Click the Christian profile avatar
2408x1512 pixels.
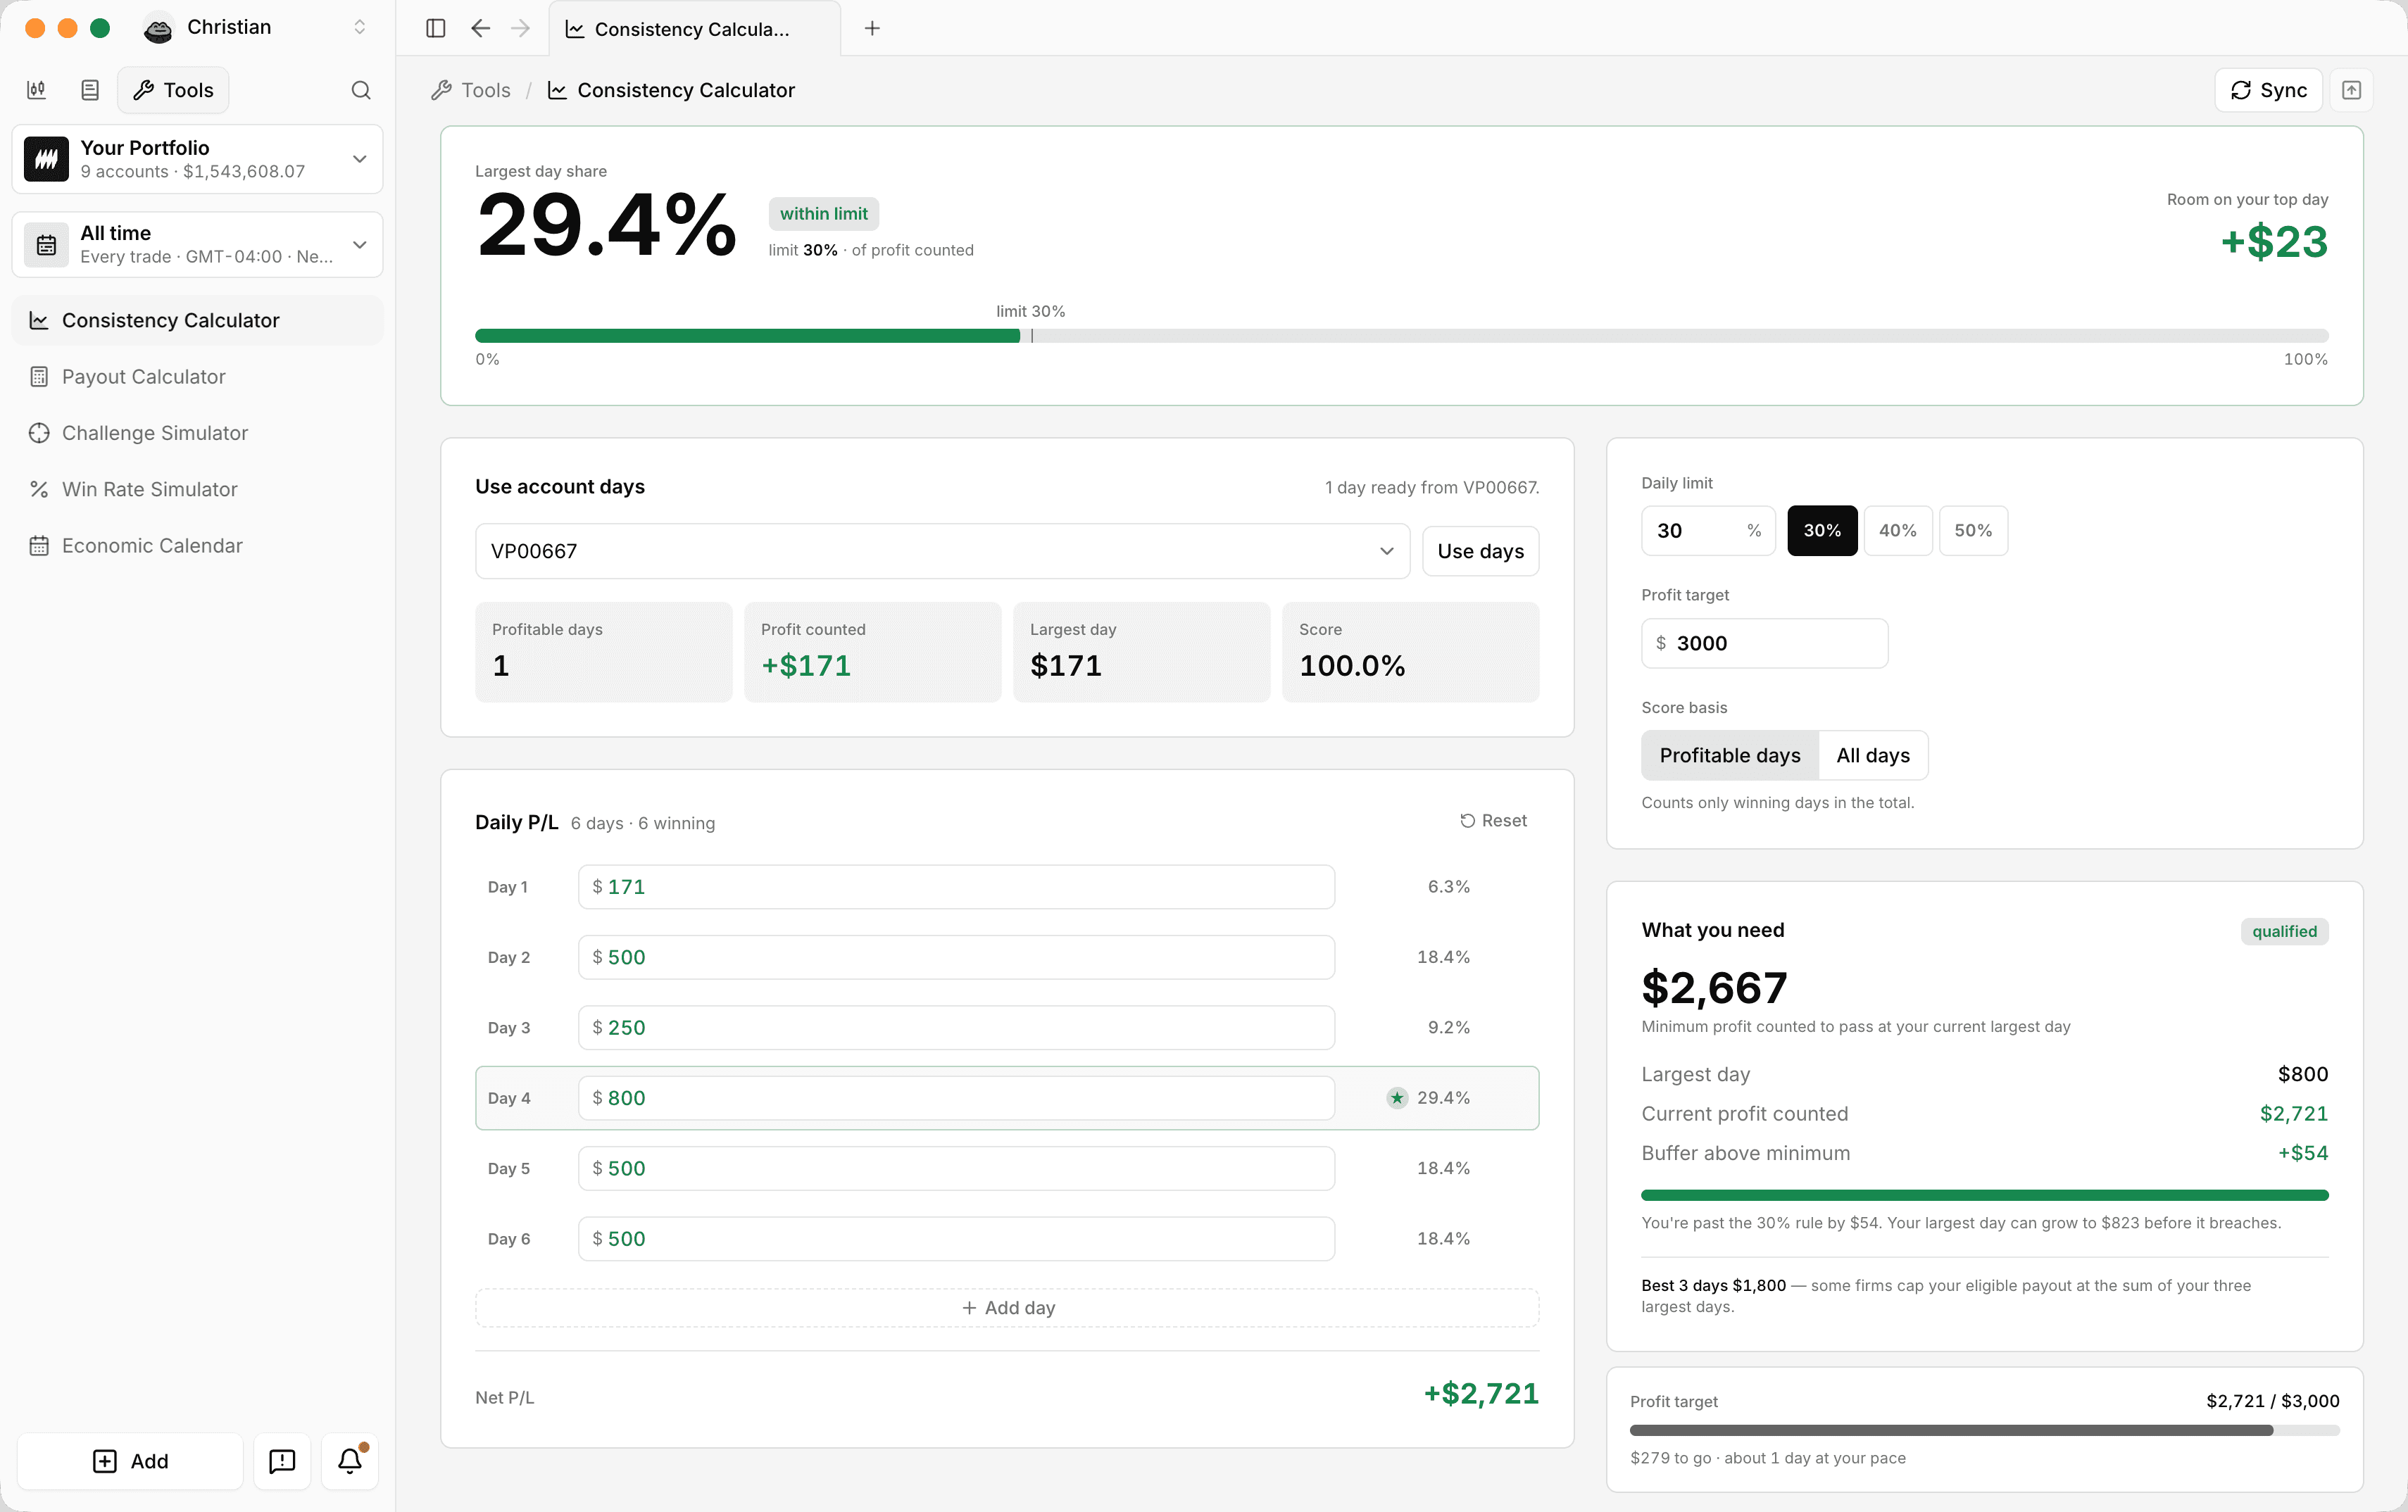[158, 28]
